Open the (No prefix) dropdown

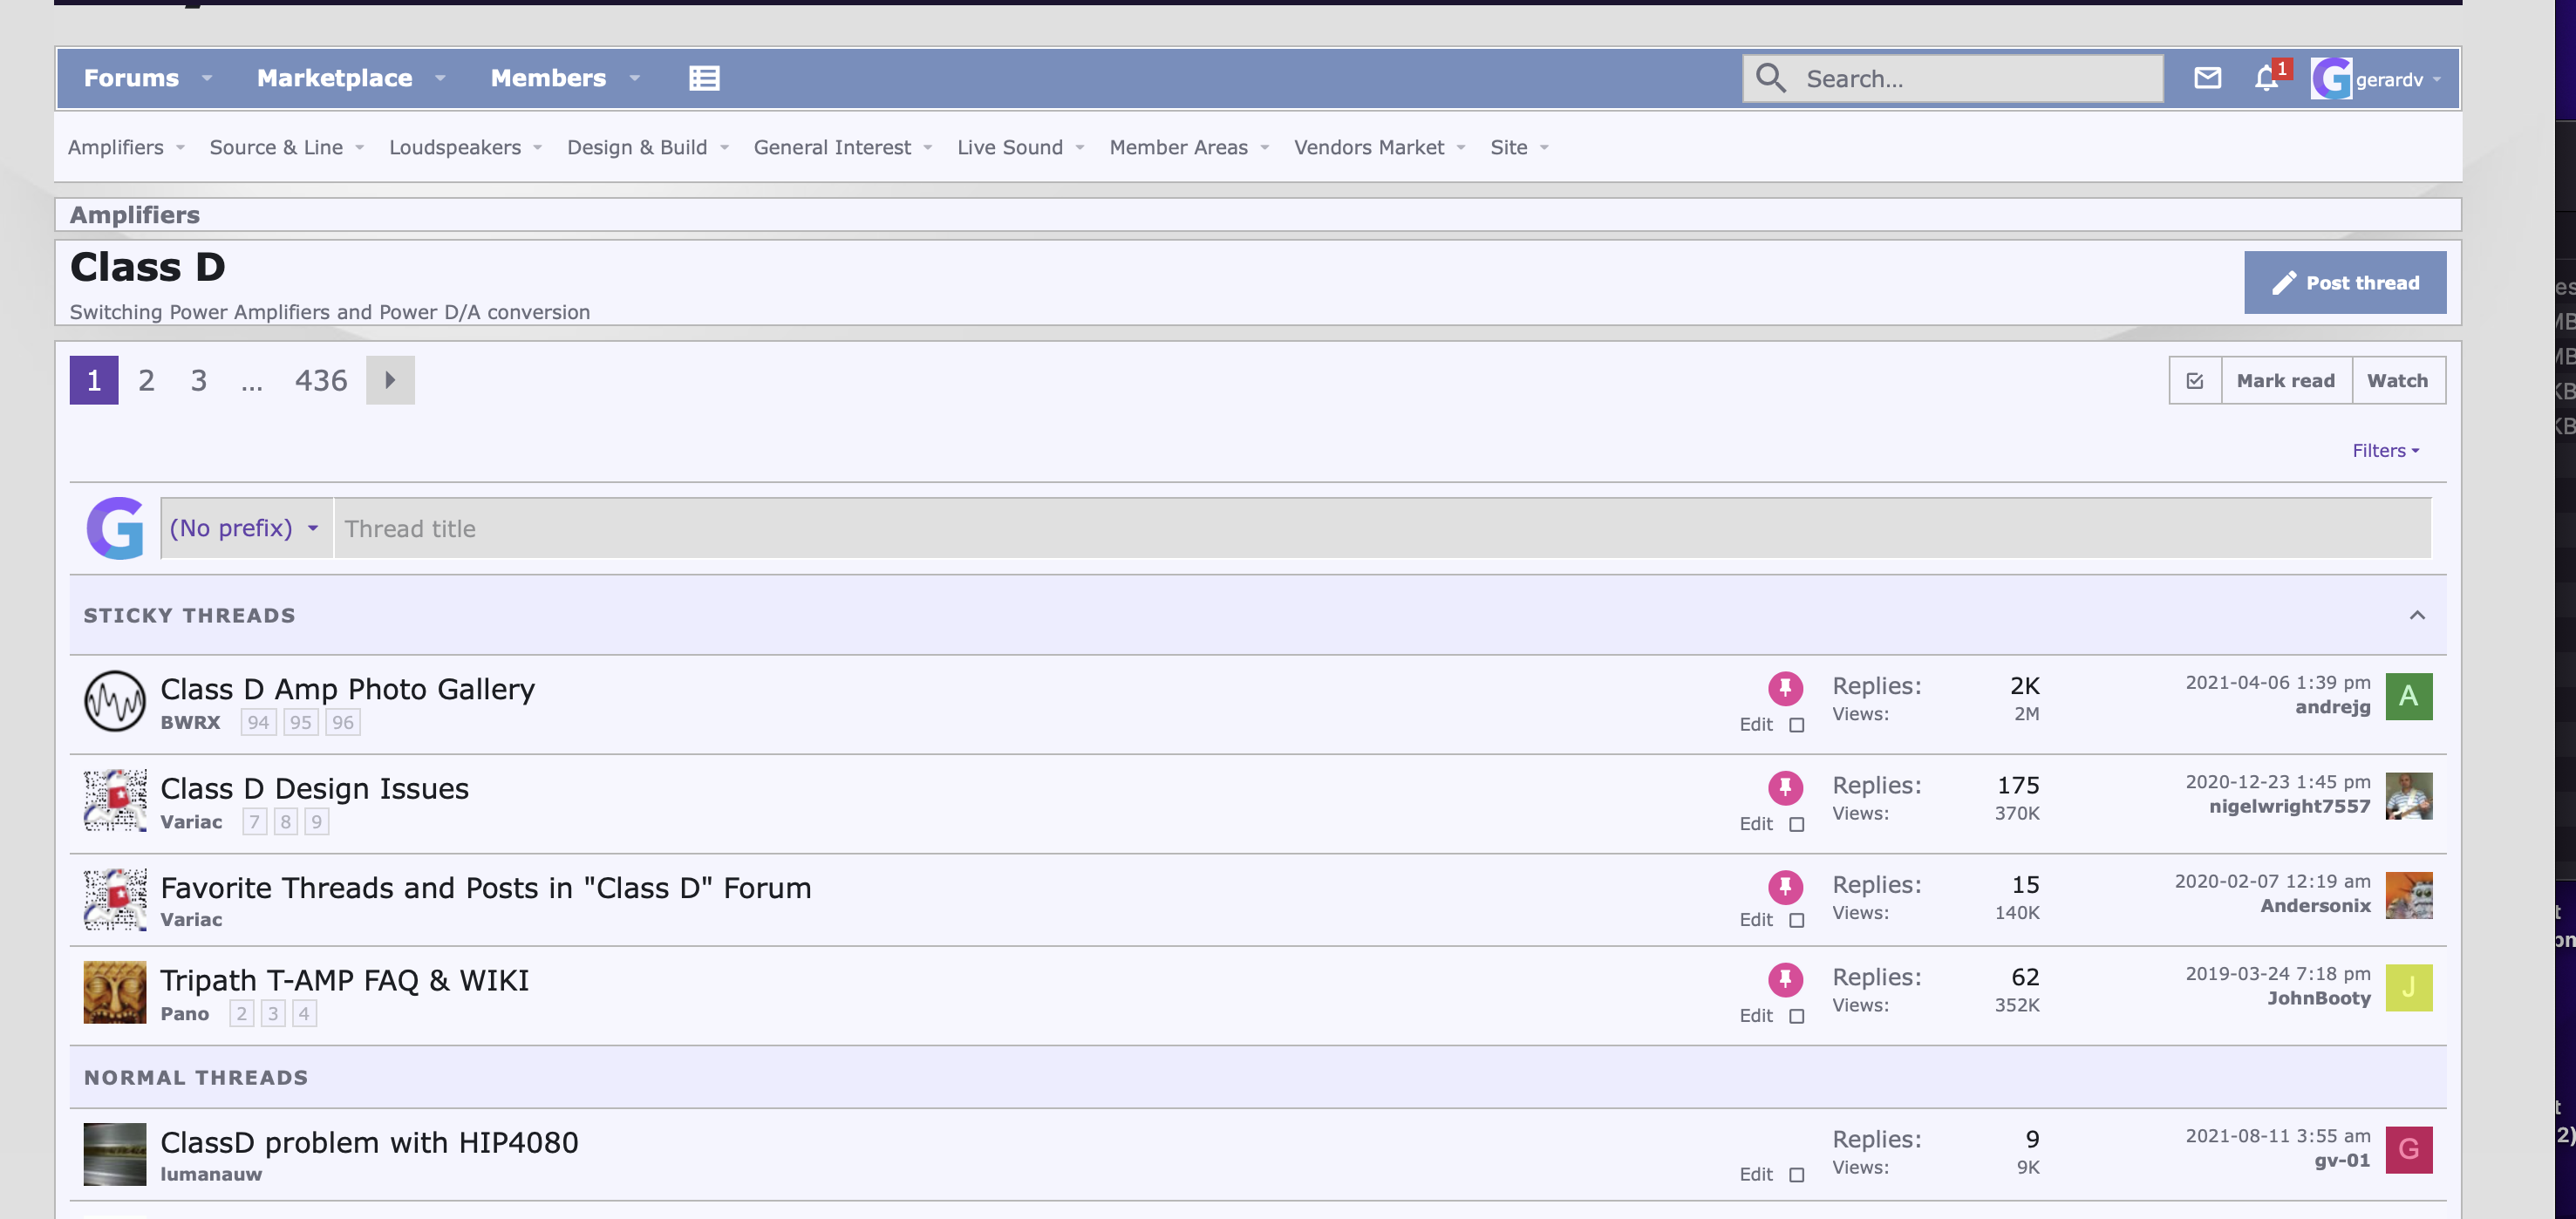coord(245,528)
